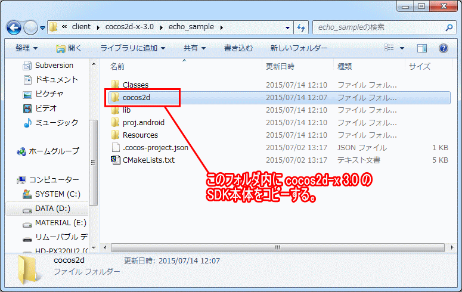Click the .cocos-project.json file icon
Image resolution: width=462 pixels, height=292 pixels.
[116, 147]
